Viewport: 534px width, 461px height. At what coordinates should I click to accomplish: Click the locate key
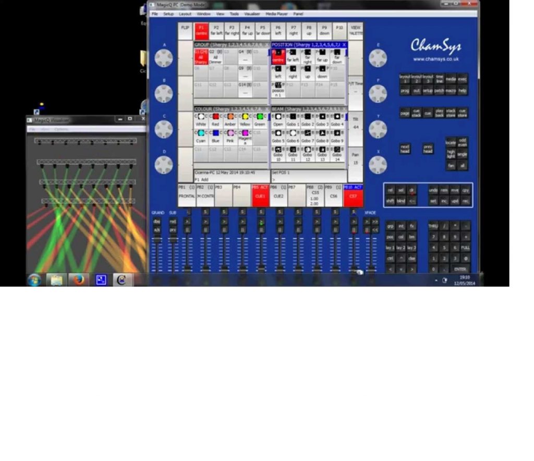[x=451, y=142]
